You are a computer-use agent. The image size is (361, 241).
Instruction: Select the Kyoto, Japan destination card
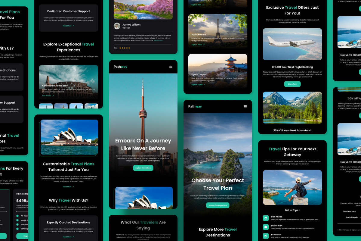point(218,71)
